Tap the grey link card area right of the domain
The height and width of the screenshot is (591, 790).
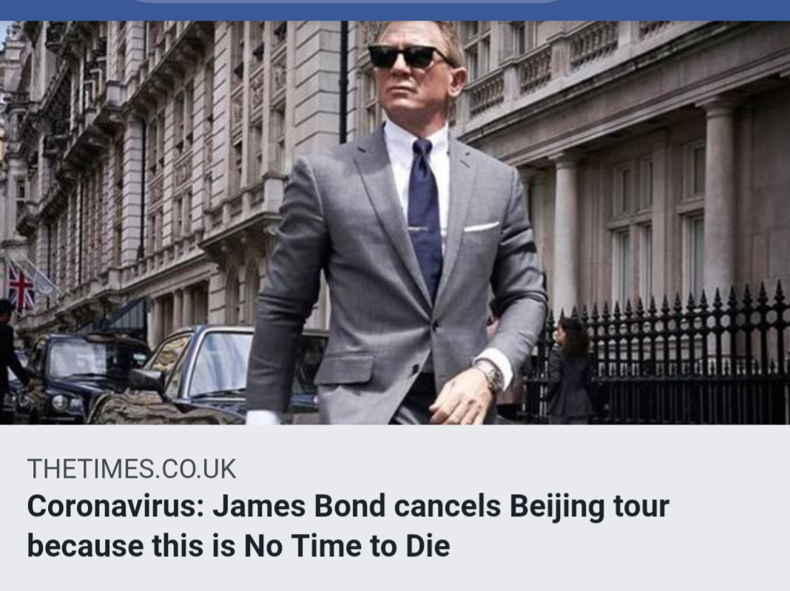504,469
